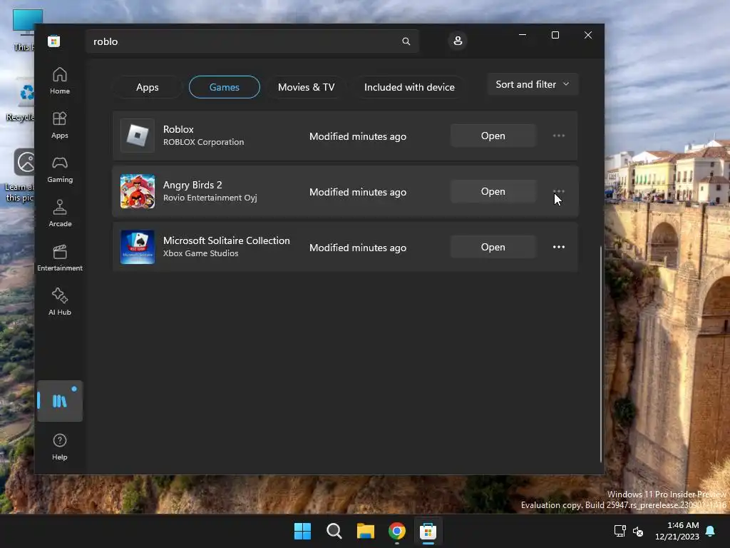The image size is (730, 548).
Task: Open clock showing 1:46 AM
Action: pos(677,531)
